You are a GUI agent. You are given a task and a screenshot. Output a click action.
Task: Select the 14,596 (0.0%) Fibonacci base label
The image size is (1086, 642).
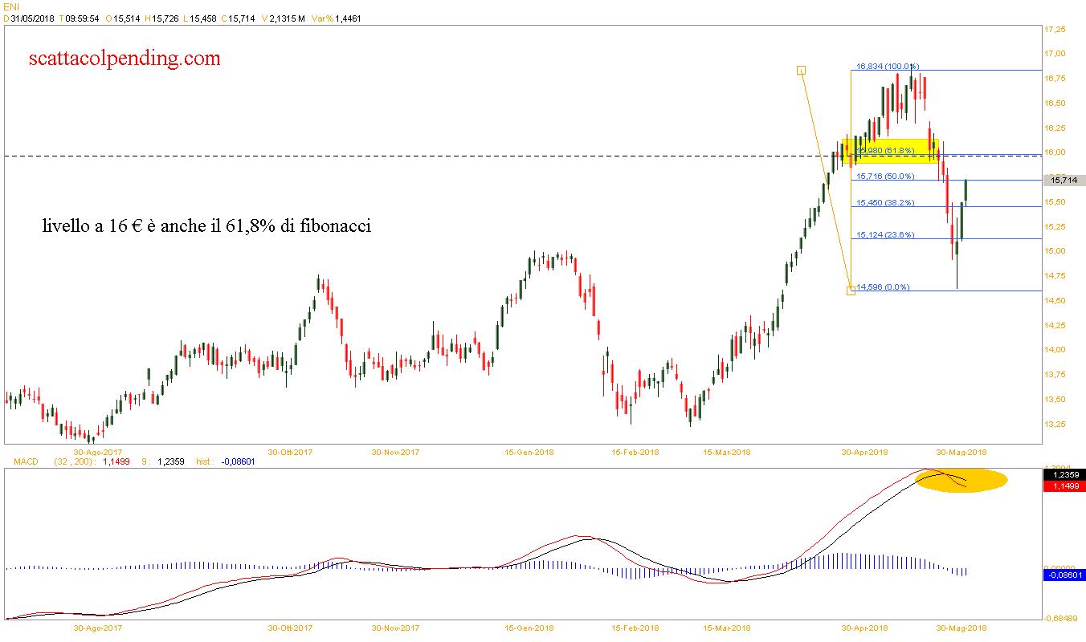pyautogui.click(x=883, y=286)
